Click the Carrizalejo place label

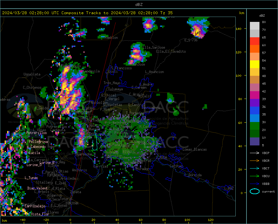pos(35,206)
